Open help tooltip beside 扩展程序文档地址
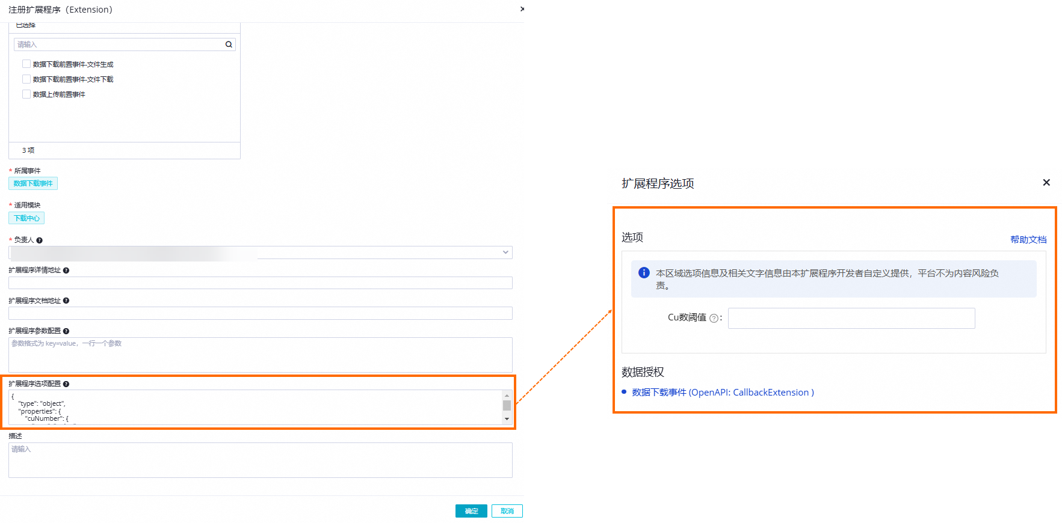 click(x=66, y=301)
